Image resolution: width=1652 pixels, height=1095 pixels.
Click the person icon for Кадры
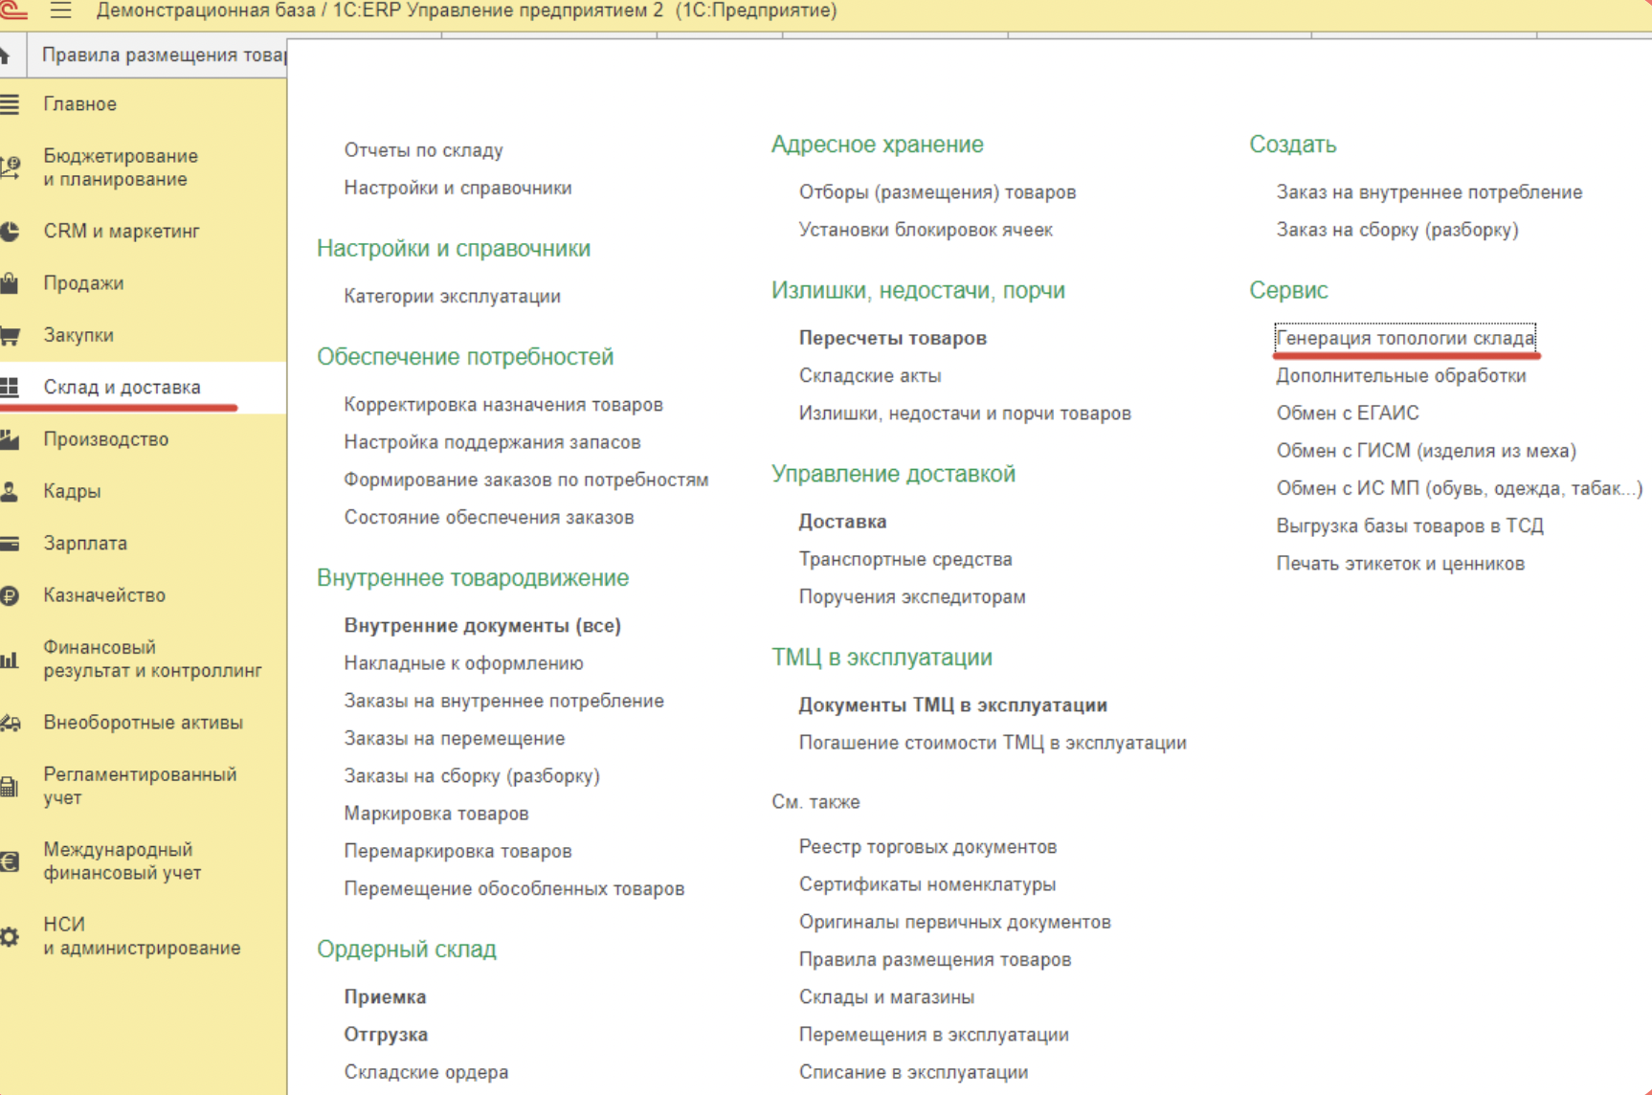[x=10, y=492]
